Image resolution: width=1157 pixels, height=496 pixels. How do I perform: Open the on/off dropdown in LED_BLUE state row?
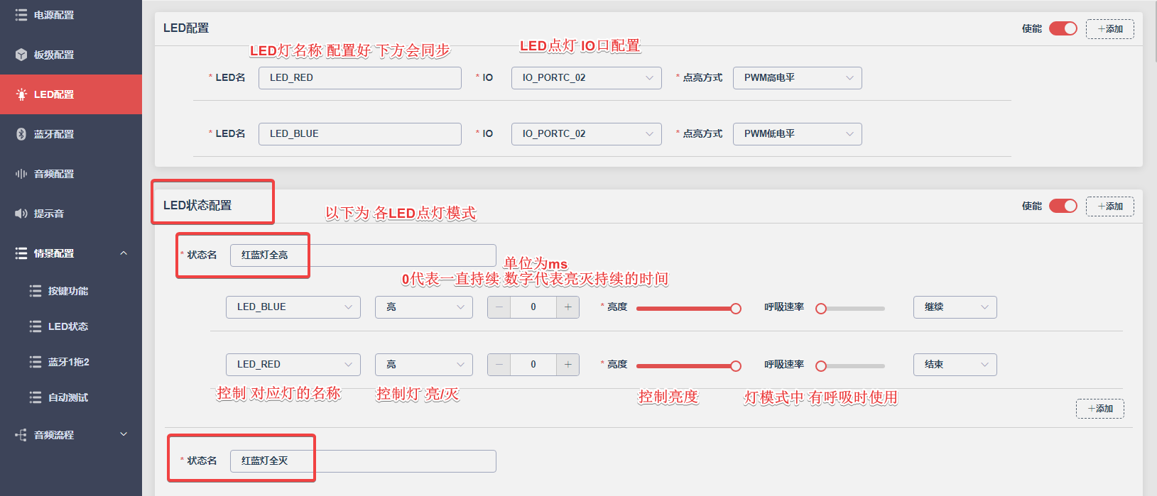[424, 307]
